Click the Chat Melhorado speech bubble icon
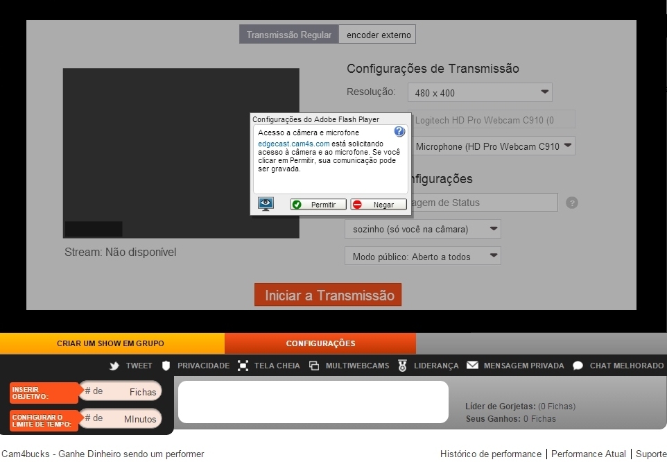This screenshot has width=667, height=462. click(x=578, y=366)
